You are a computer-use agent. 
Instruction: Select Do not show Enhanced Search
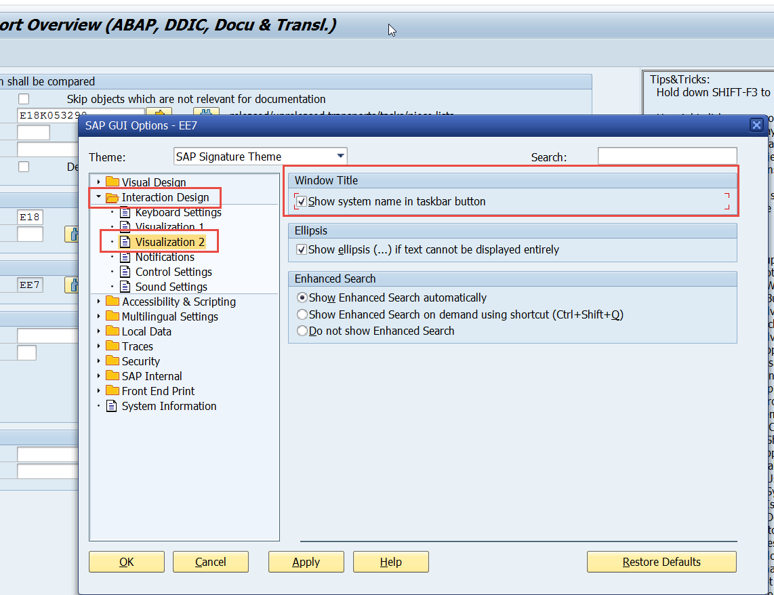pyautogui.click(x=302, y=331)
